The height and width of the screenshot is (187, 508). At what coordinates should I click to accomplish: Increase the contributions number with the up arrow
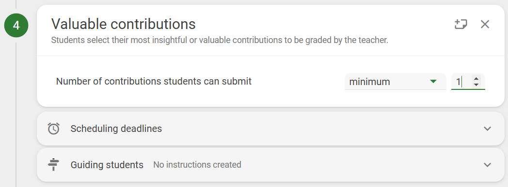point(476,78)
